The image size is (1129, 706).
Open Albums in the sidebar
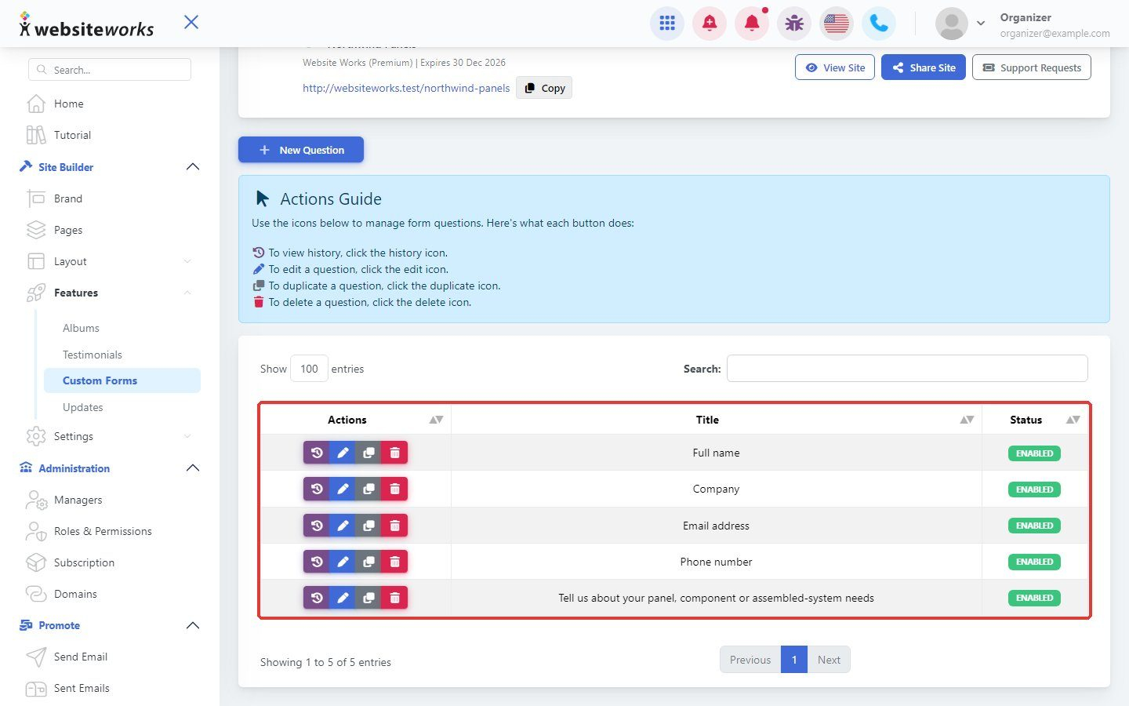click(x=81, y=328)
